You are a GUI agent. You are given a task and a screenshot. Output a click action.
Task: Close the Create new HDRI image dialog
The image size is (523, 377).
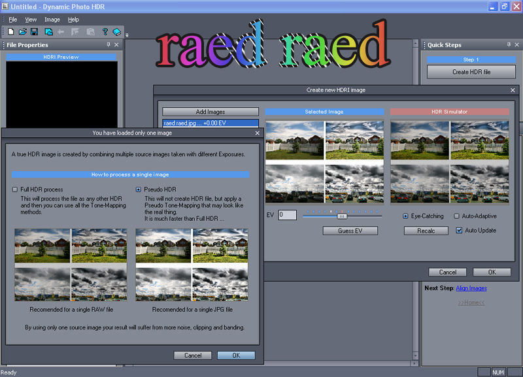(513, 90)
